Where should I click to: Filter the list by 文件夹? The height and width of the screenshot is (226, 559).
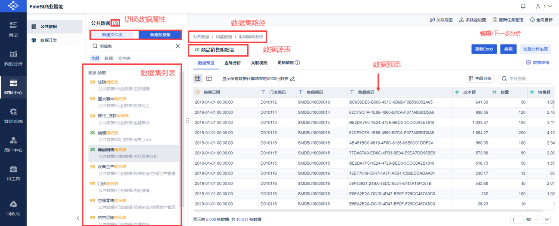pyautogui.click(x=124, y=58)
